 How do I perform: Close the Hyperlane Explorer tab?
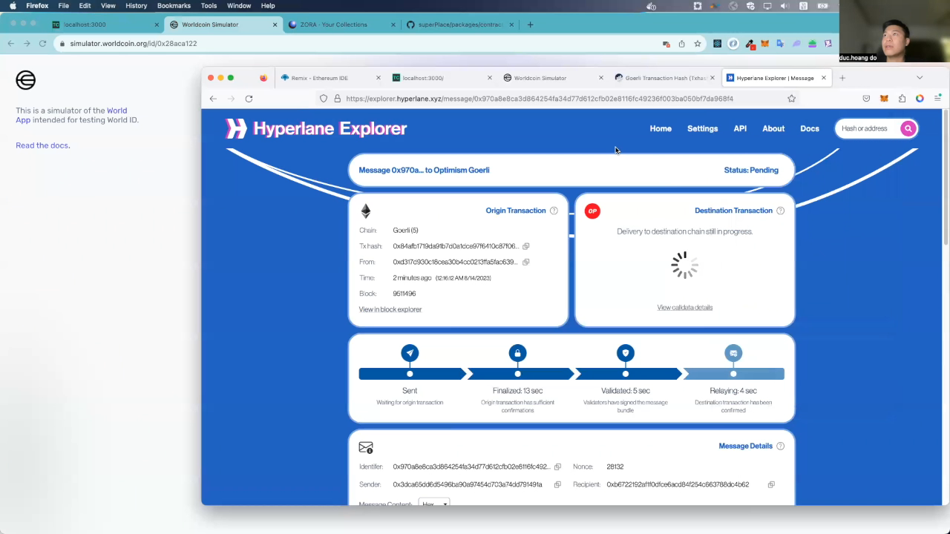(823, 78)
